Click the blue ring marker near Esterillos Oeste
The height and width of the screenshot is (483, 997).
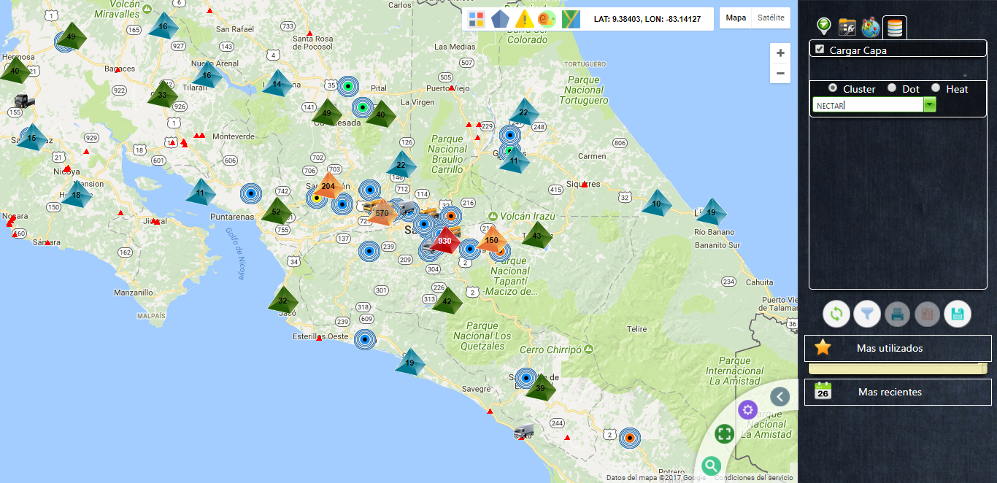pos(365,339)
